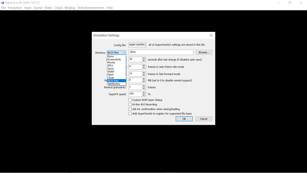307x173 pixels.
Task: Open the File menu
Action: click(x=3, y=8)
